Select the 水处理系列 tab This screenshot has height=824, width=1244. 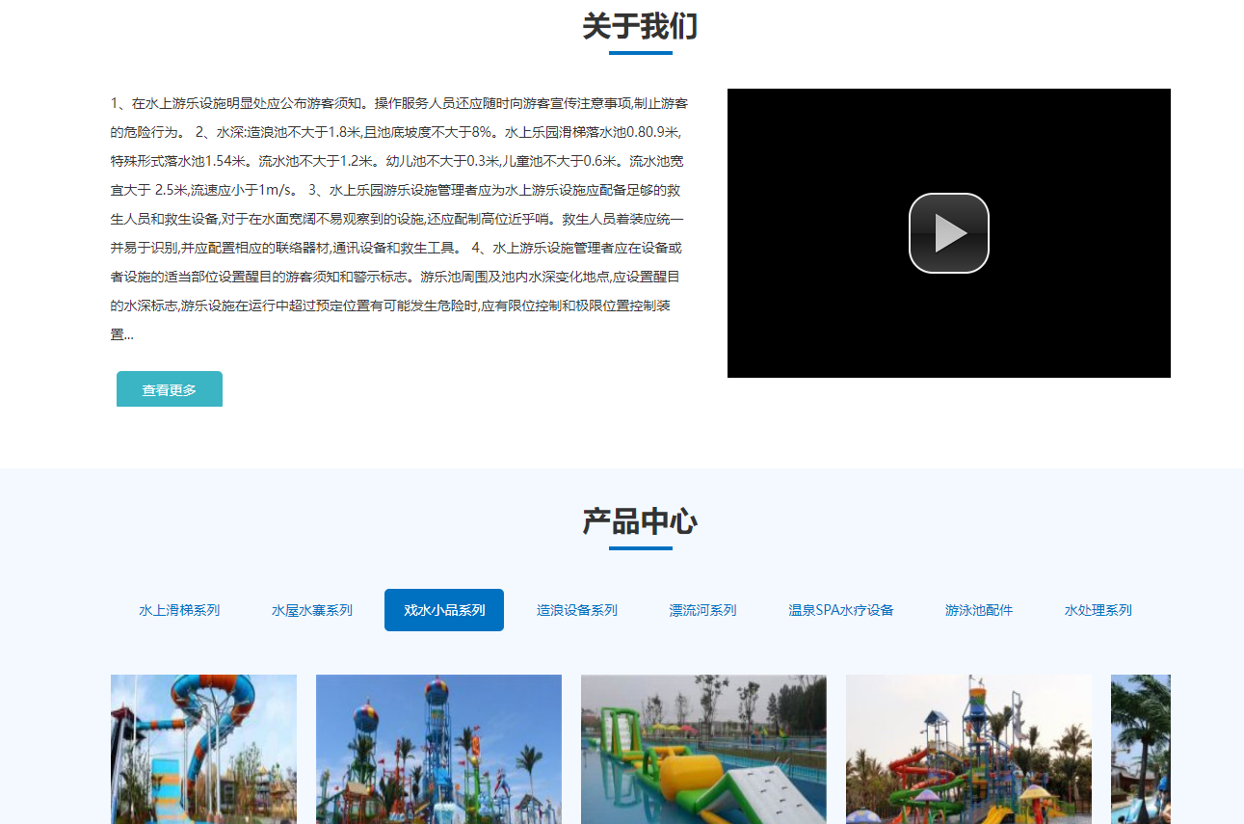pyautogui.click(x=1098, y=610)
